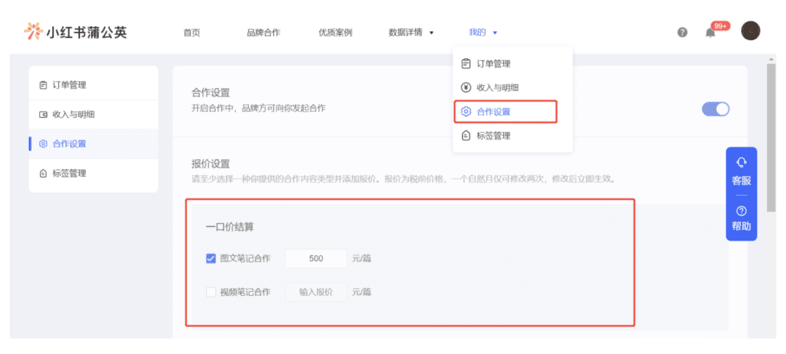Click the 一口价结算 heading
Image resolution: width=786 pixels, height=354 pixels.
[x=229, y=227]
